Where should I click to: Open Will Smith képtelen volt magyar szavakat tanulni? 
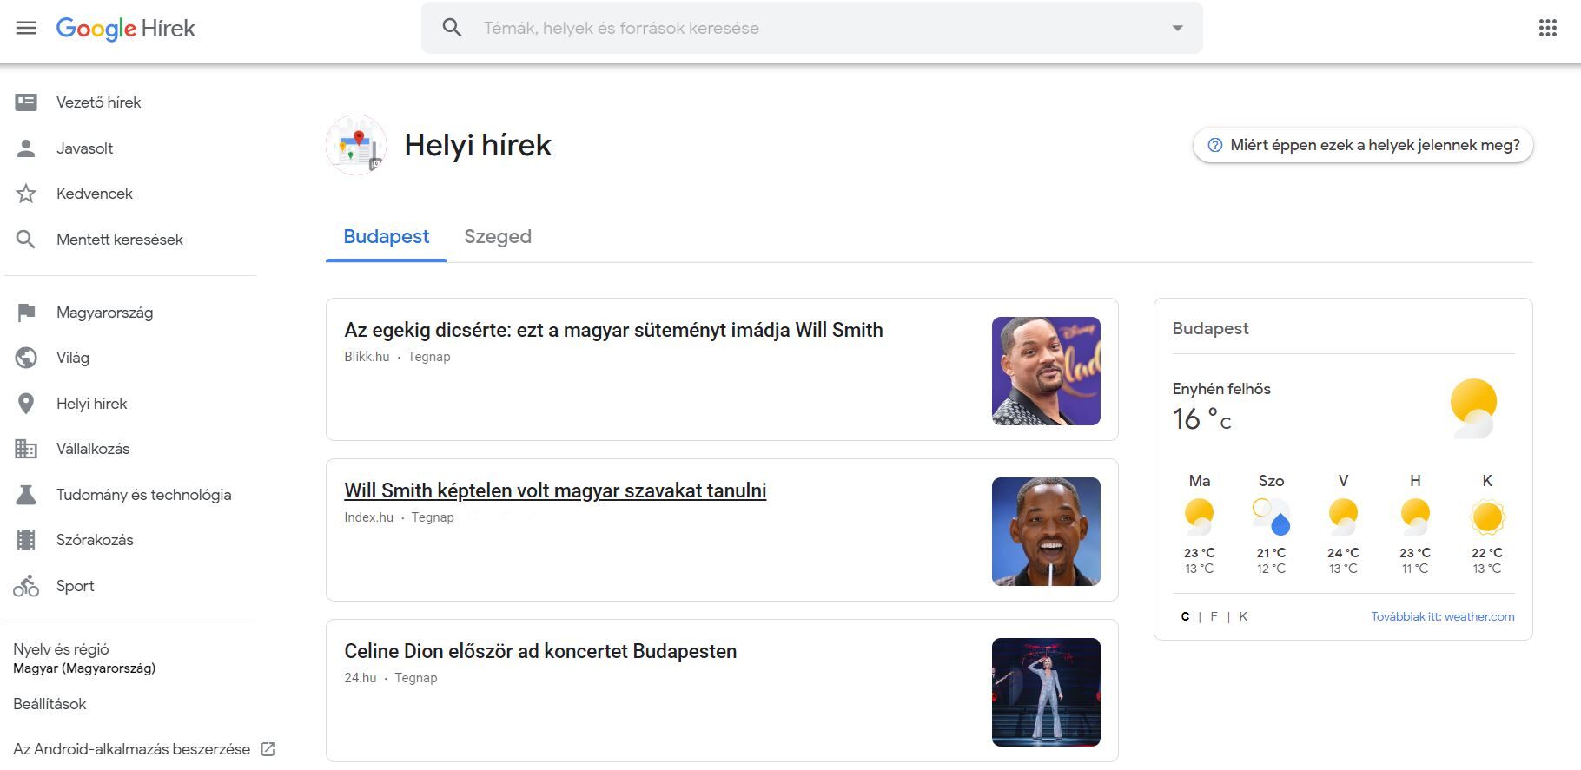[x=555, y=490]
